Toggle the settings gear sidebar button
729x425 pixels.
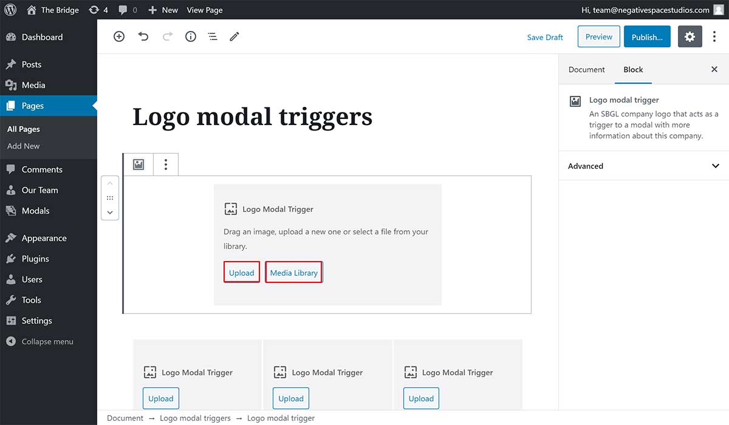coord(690,36)
